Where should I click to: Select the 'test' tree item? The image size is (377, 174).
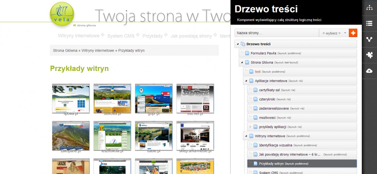pos(300,72)
